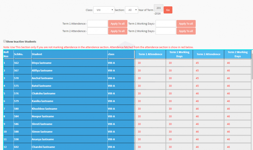Open the Class dropdown showing VIII
253x150 pixels.
[104, 10]
